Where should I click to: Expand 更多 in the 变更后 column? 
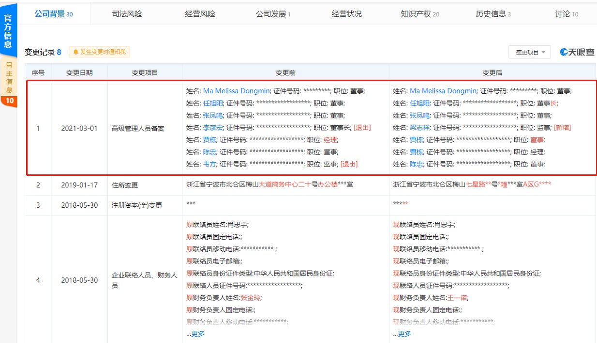click(x=404, y=334)
